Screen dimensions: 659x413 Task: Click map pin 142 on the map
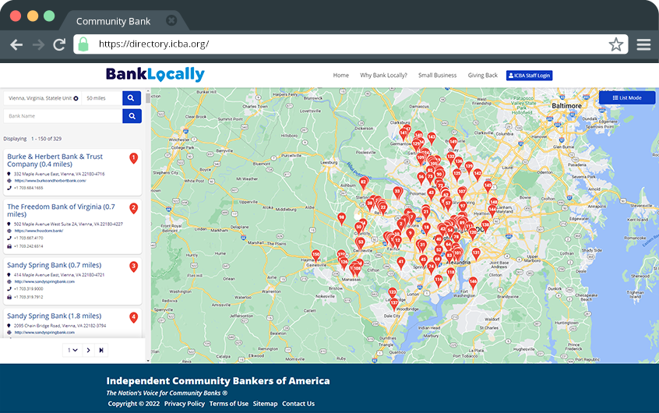point(478,174)
